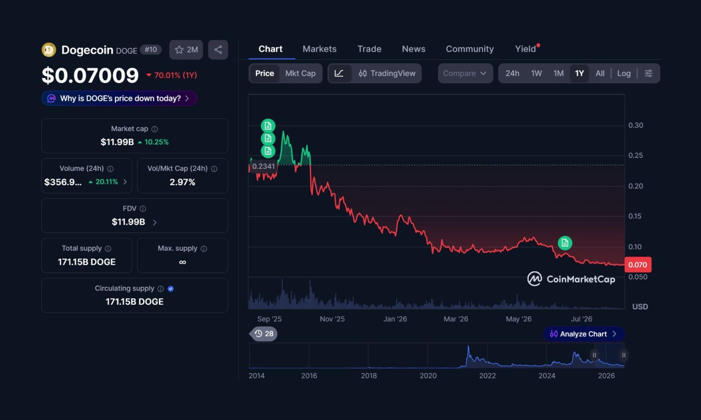
Task: Open chart settings sliders icon
Action: [648, 73]
